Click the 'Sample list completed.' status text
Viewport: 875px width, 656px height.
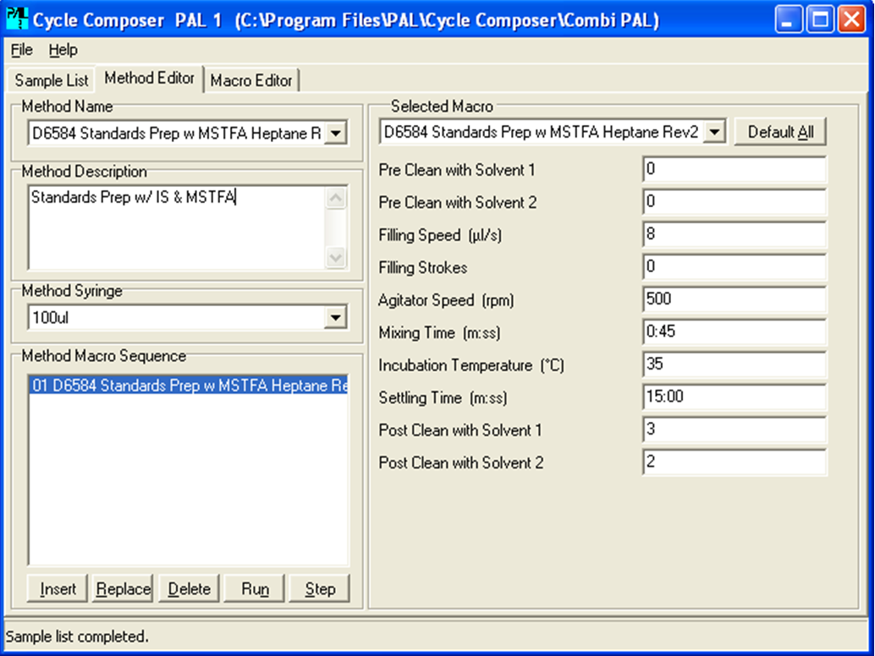pos(77,637)
